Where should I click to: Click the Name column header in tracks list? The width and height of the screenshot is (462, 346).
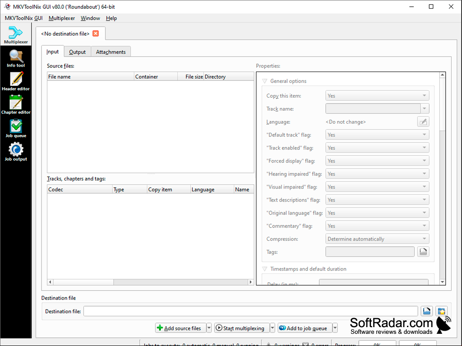point(244,189)
